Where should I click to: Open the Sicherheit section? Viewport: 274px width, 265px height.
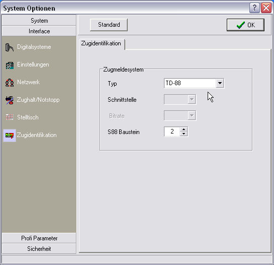pyautogui.click(x=39, y=249)
